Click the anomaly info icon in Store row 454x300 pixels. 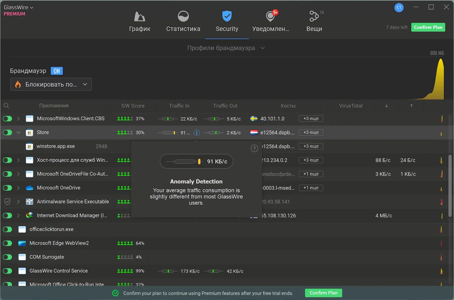click(x=197, y=132)
